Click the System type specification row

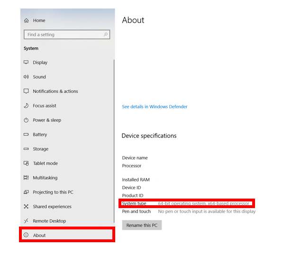(187, 203)
